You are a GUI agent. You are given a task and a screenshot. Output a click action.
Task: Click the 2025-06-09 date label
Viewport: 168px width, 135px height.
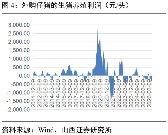[143, 93]
